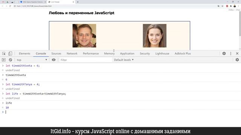Switch to the Application tab

tap(127, 53)
